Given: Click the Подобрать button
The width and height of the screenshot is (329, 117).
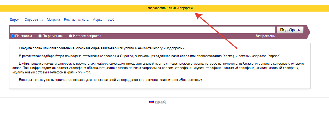Looking at the screenshot, I should click(x=290, y=30).
